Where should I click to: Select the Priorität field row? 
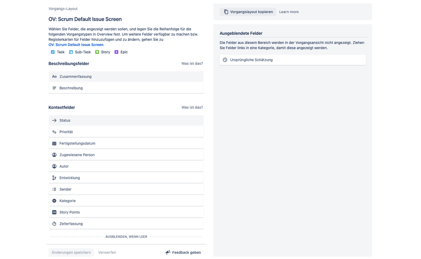[x=126, y=132]
